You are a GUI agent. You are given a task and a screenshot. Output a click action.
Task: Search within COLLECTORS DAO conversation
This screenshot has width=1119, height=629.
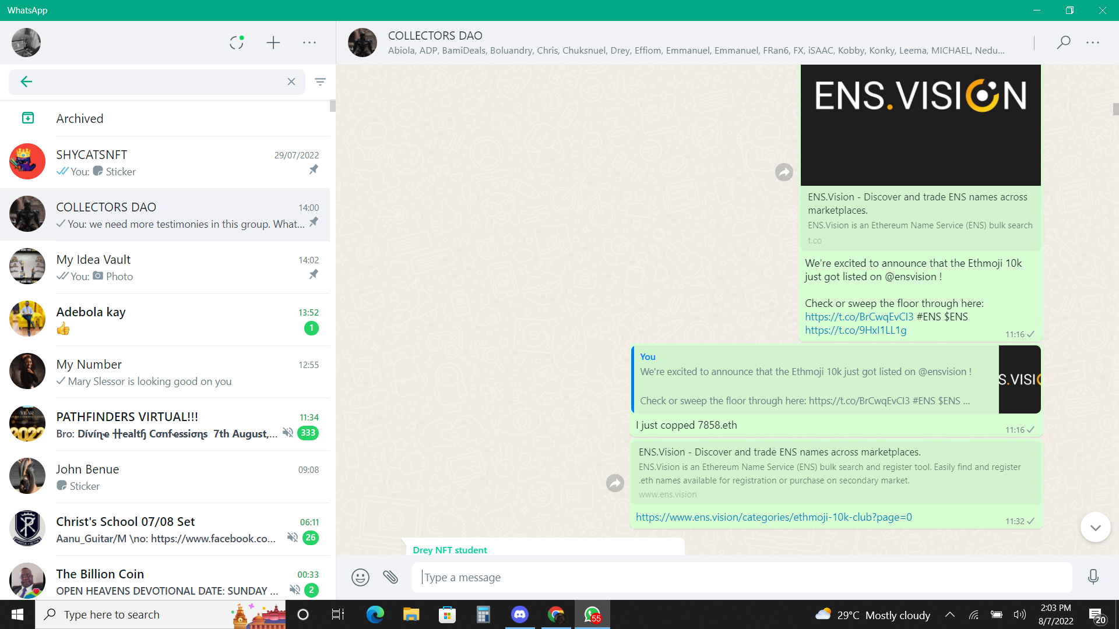click(x=1064, y=43)
